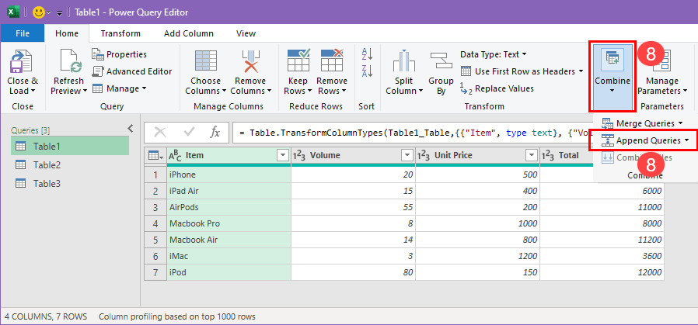Click the smiley feedback icon in title bar

pos(39,12)
